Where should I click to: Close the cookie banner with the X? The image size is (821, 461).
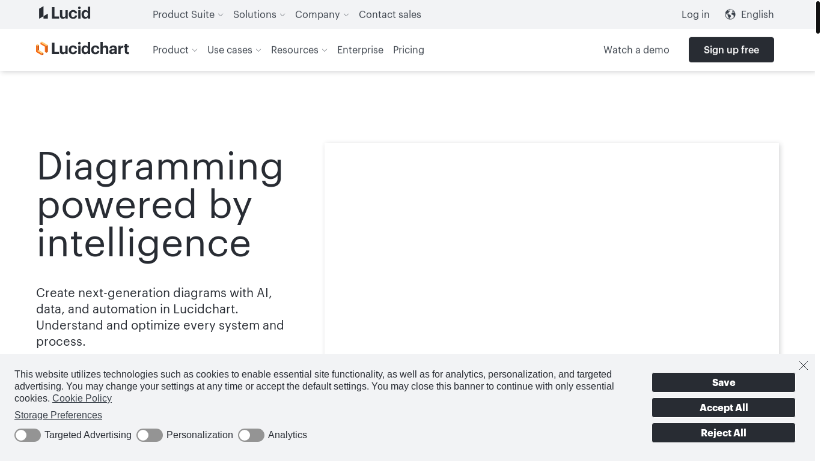point(804,366)
